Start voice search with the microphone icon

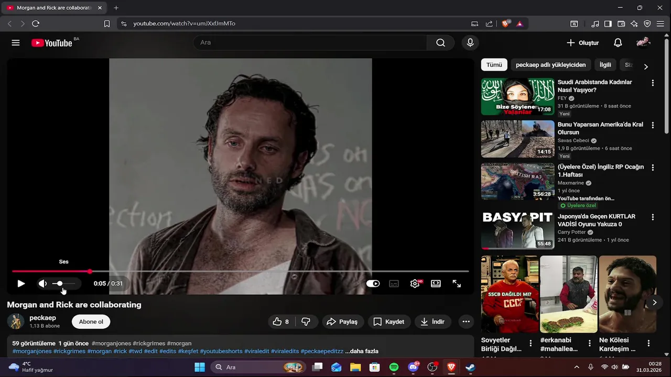tap(470, 43)
